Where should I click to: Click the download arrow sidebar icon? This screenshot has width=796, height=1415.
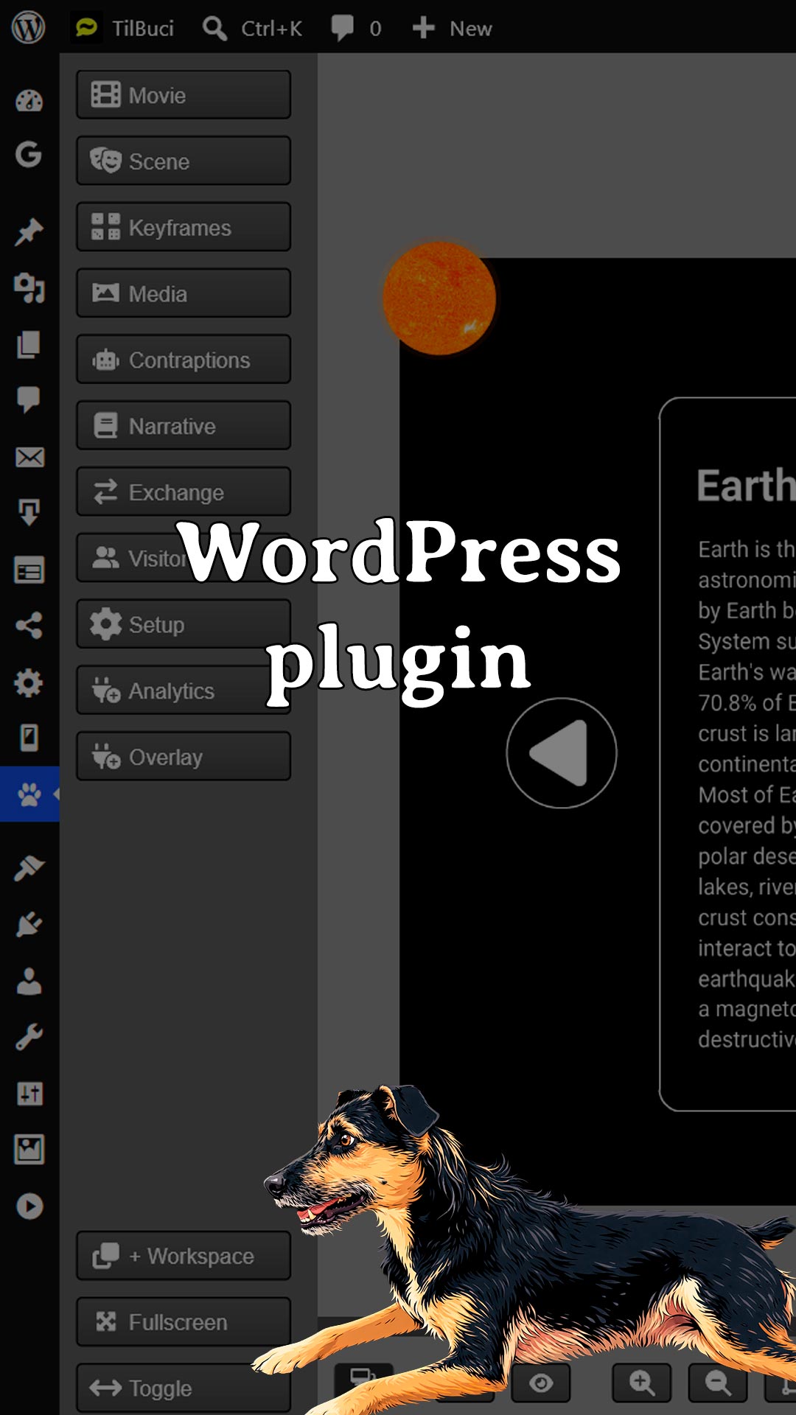coord(29,511)
